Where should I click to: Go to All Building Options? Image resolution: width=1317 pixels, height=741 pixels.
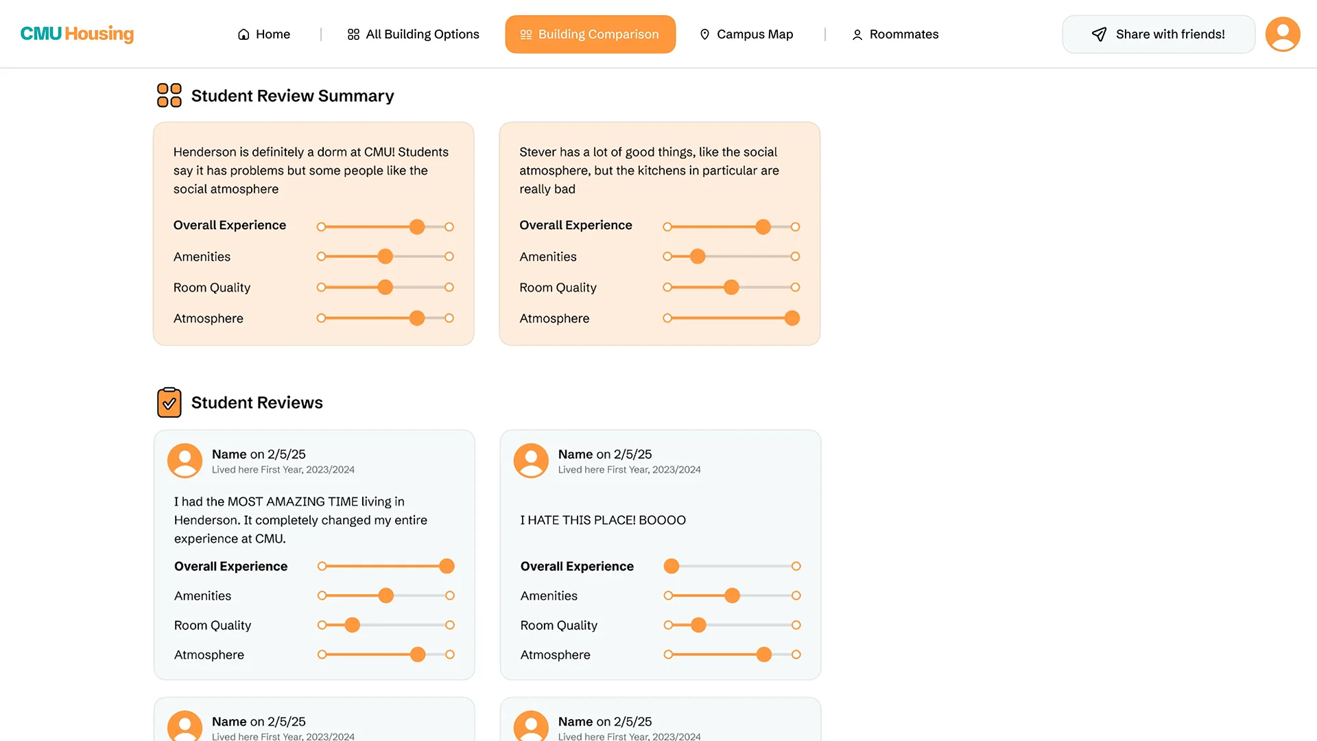tap(413, 34)
